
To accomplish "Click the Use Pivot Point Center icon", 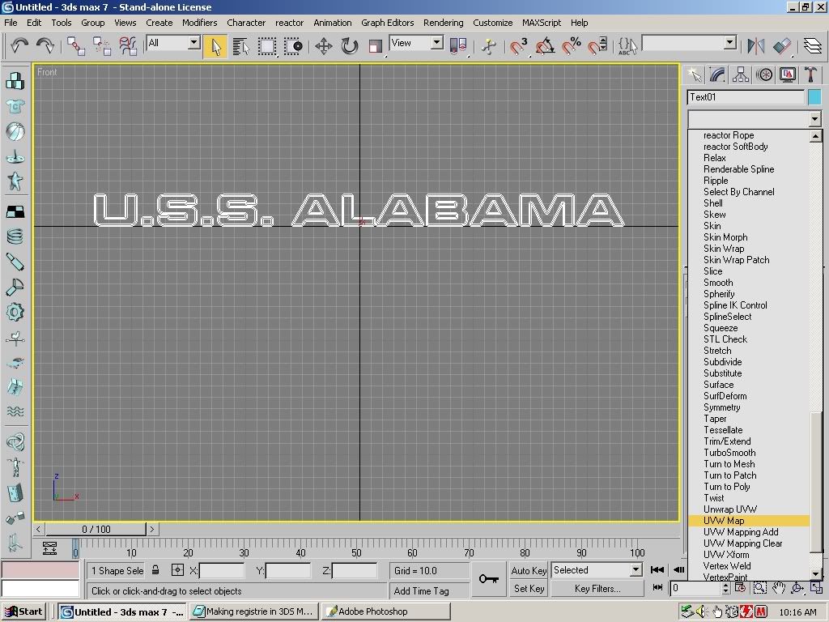I will [x=458, y=46].
